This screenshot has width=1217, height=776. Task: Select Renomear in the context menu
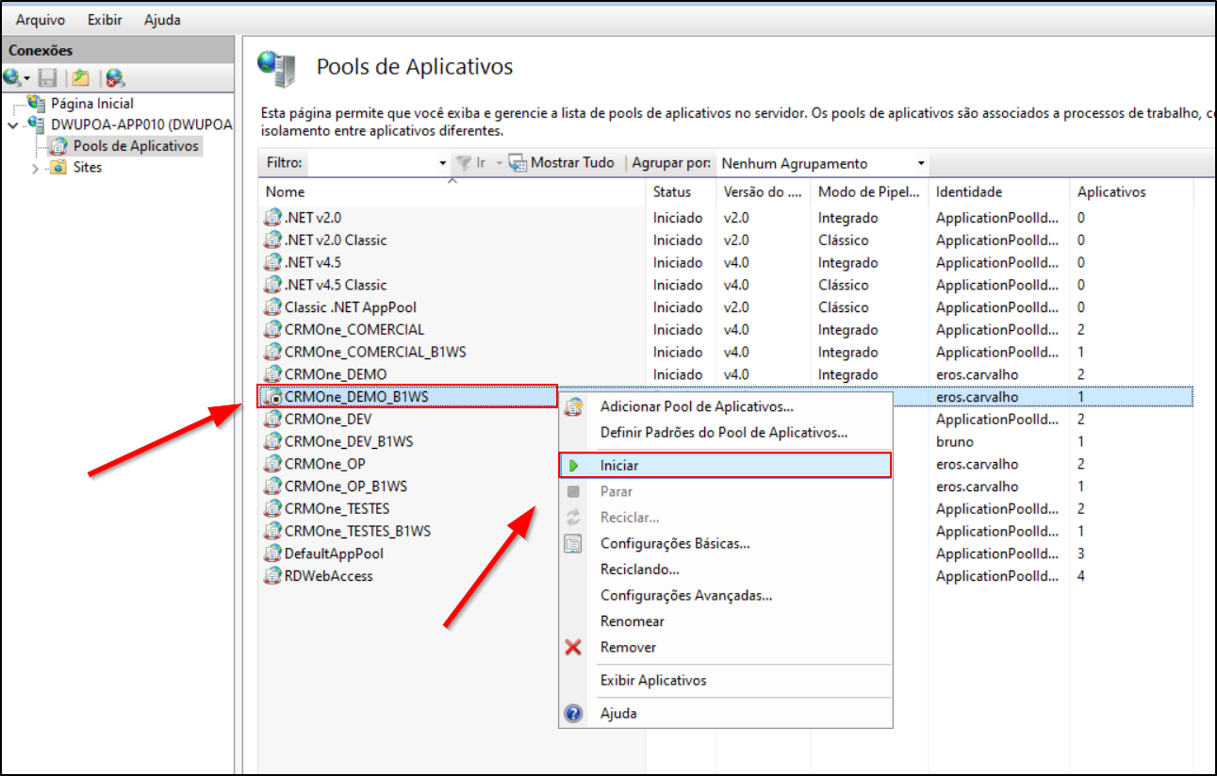point(633,622)
